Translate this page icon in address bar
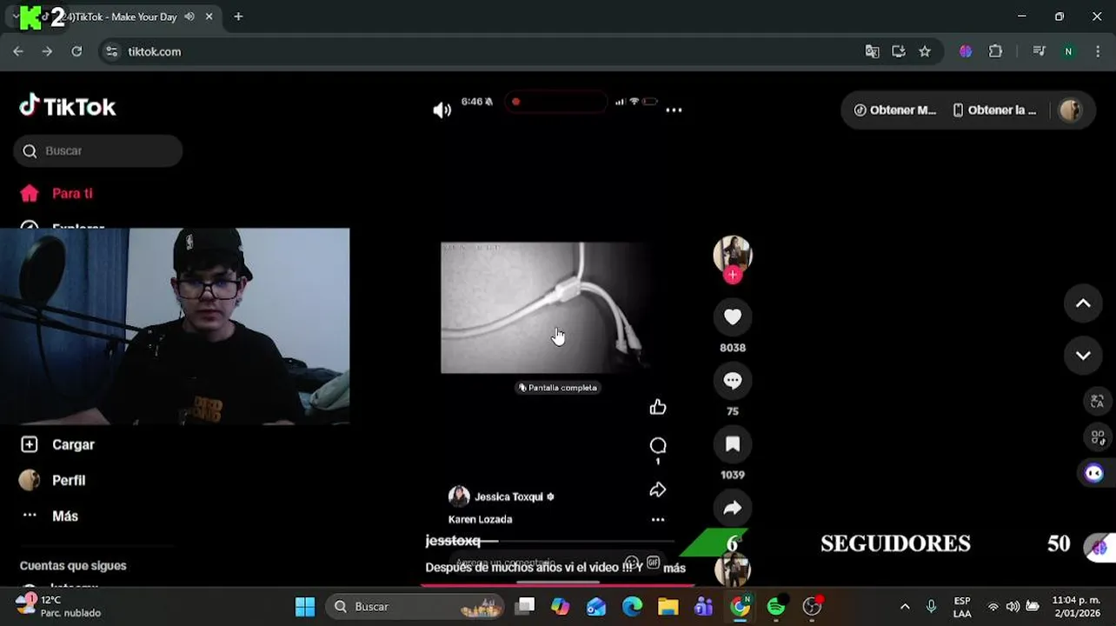Image resolution: width=1116 pixels, height=626 pixels. [872, 51]
